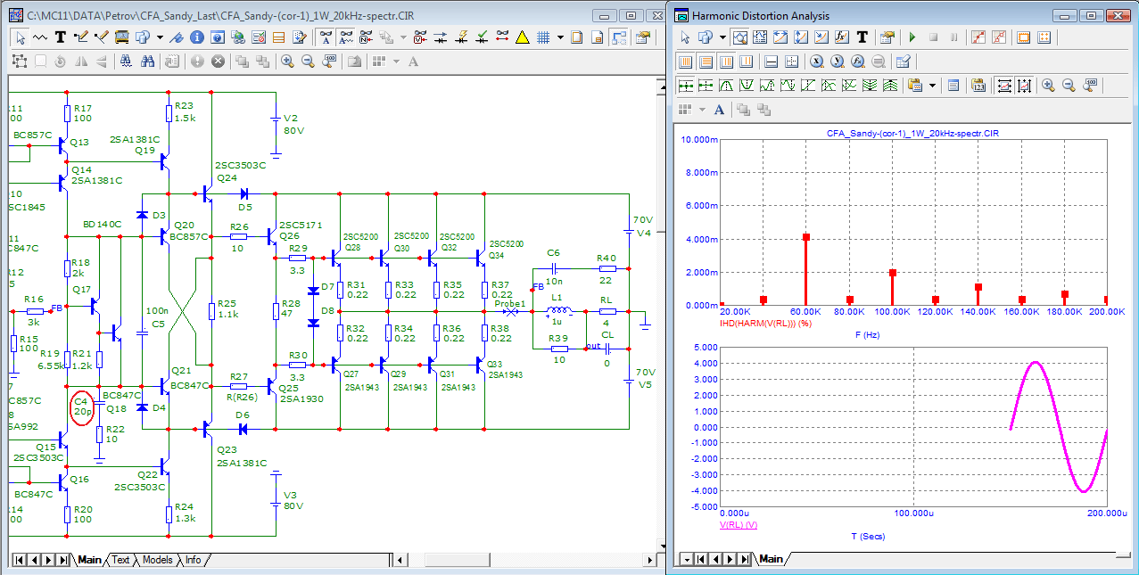Click the select-all box icon in schematic toolbar
The width and height of the screenshot is (1139, 575).
pos(21,61)
